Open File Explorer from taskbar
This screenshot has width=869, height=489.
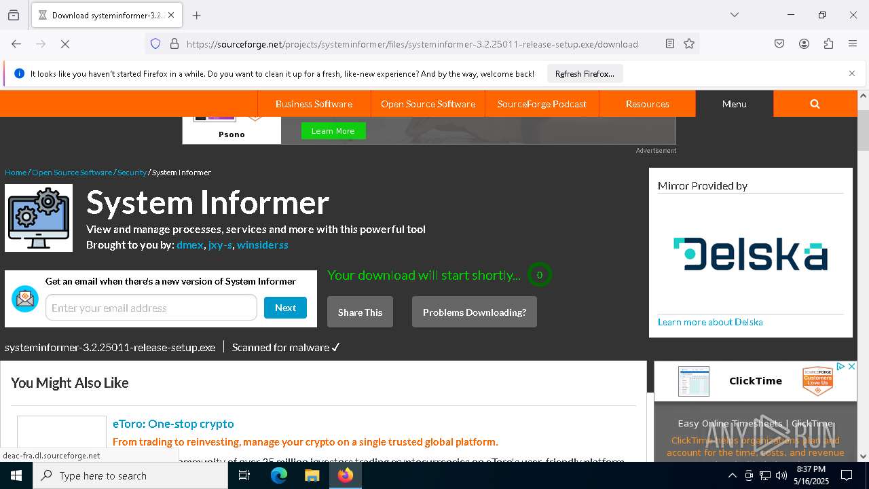click(x=312, y=475)
